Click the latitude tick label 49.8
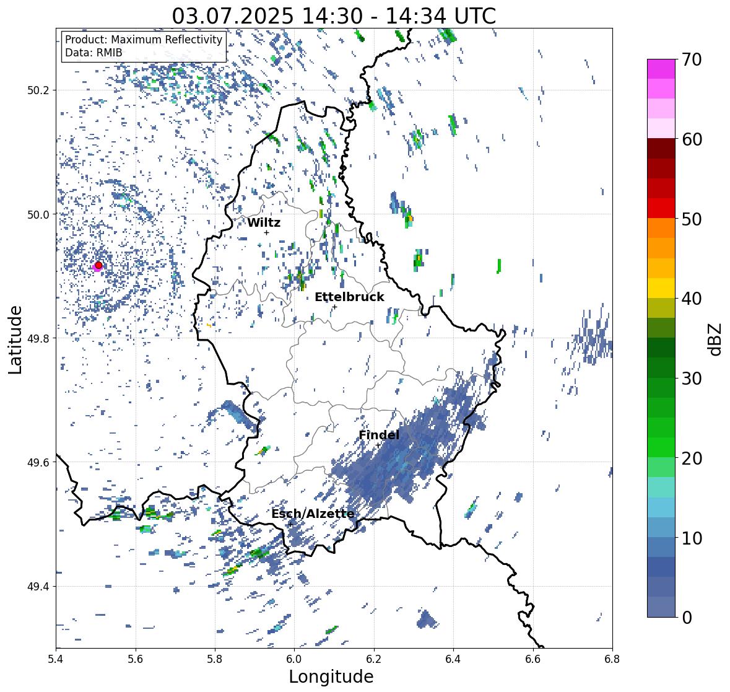This screenshot has width=730, height=692. [38, 338]
